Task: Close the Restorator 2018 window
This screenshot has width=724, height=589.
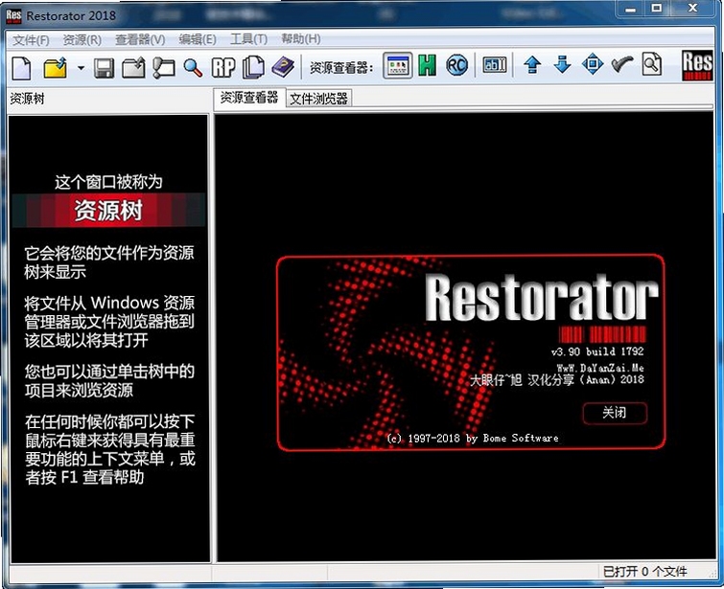Action: click(692, 9)
